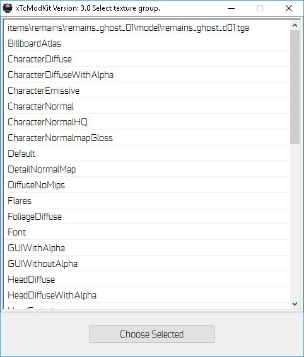This screenshot has height=357, width=304.
Task: Click the xTcModKit app icon in title bar
Action: click(x=8, y=8)
